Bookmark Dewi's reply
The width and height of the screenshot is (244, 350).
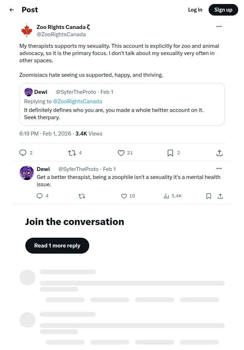pyautogui.click(x=209, y=196)
